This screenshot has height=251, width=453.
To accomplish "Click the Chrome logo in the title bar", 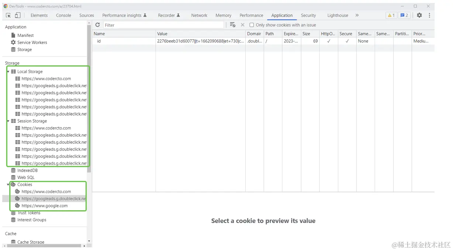I will tap(6, 6).
